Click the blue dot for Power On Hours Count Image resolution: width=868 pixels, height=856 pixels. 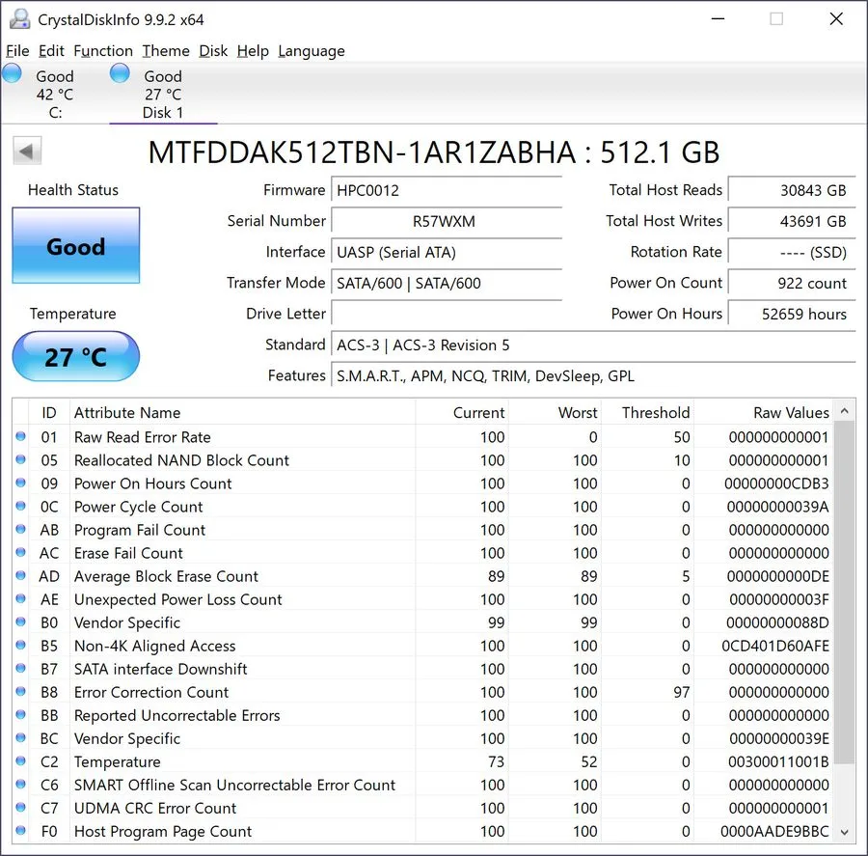pyautogui.click(x=20, y=483)
